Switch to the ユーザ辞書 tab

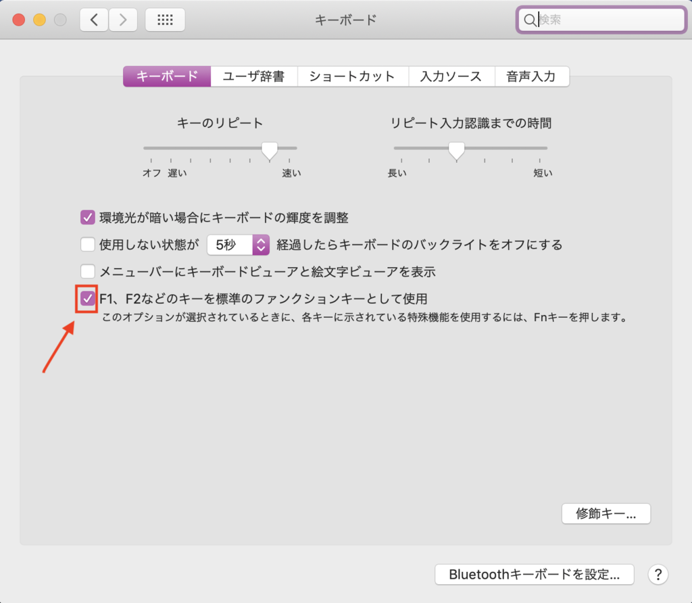point(254,76)
